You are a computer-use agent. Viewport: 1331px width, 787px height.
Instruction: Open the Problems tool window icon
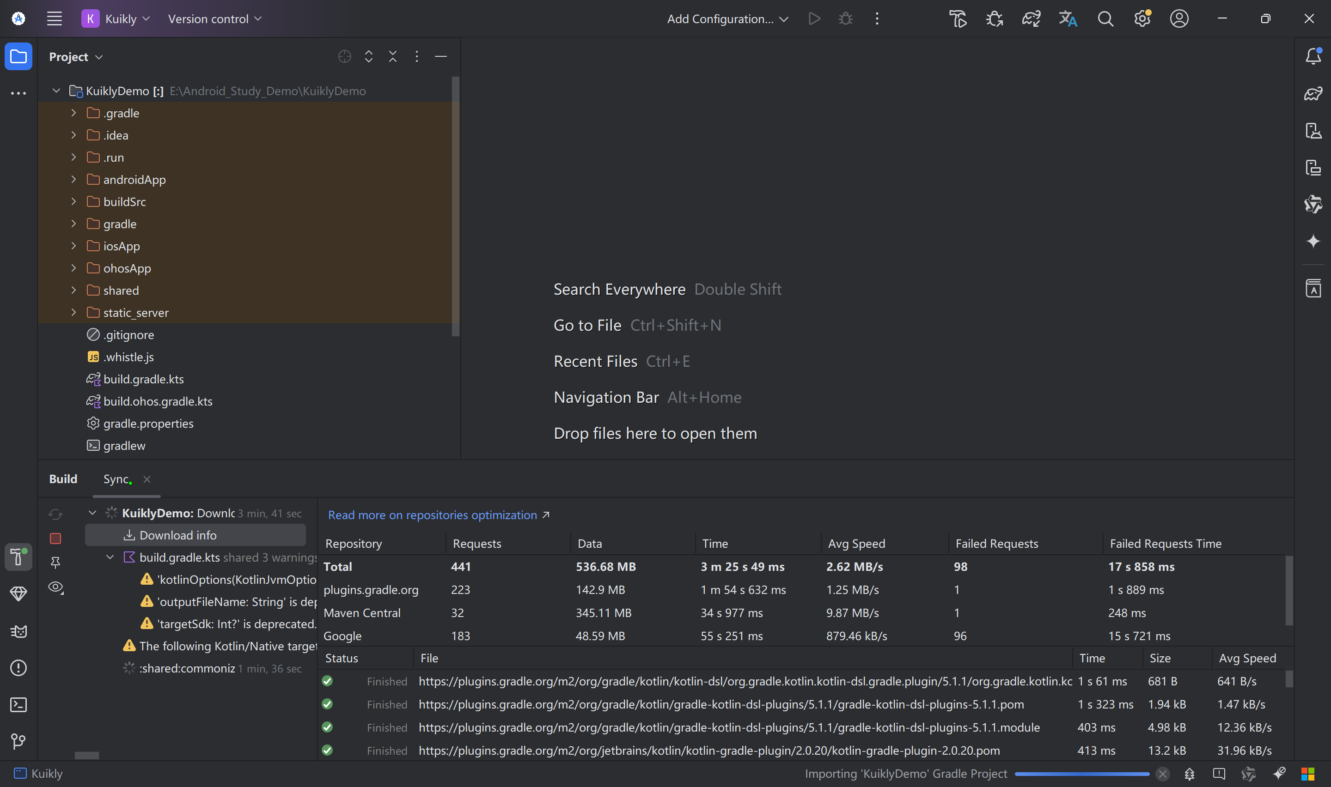coord(18,668)
